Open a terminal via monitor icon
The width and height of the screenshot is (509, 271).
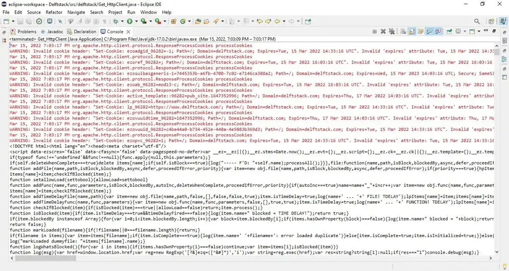[50, 21]
